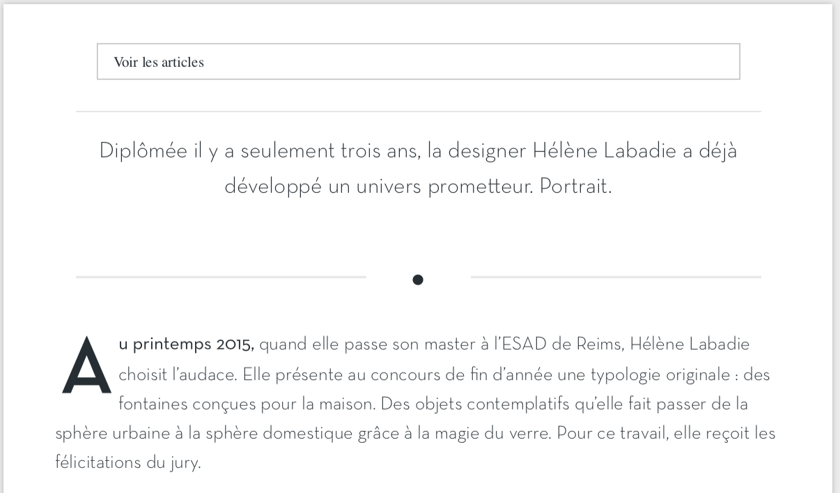
Task: Click the black dot separator
Action: (x=418, y=280)
